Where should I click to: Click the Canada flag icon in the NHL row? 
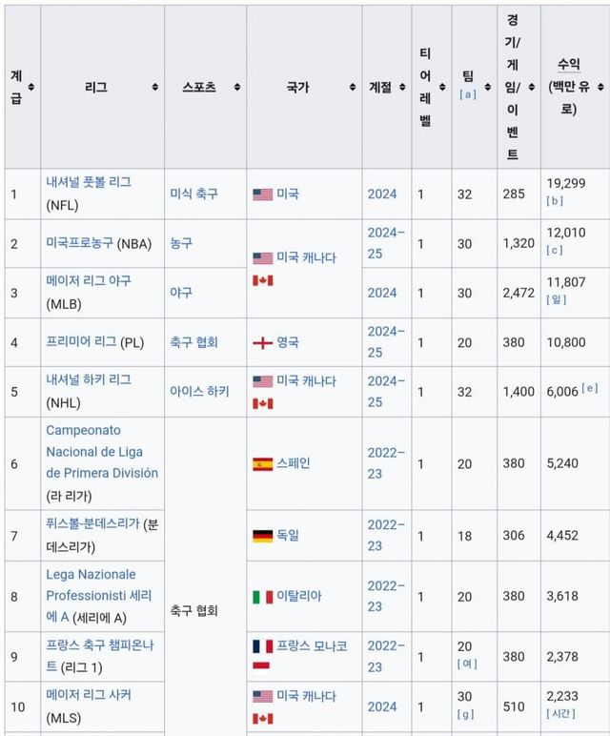pyautogui.click(x=262, y=403)
